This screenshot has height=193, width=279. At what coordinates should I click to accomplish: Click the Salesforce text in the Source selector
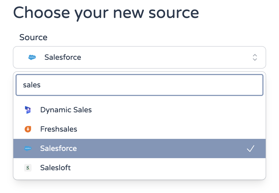pyautogui.click(x=63, y=57)
